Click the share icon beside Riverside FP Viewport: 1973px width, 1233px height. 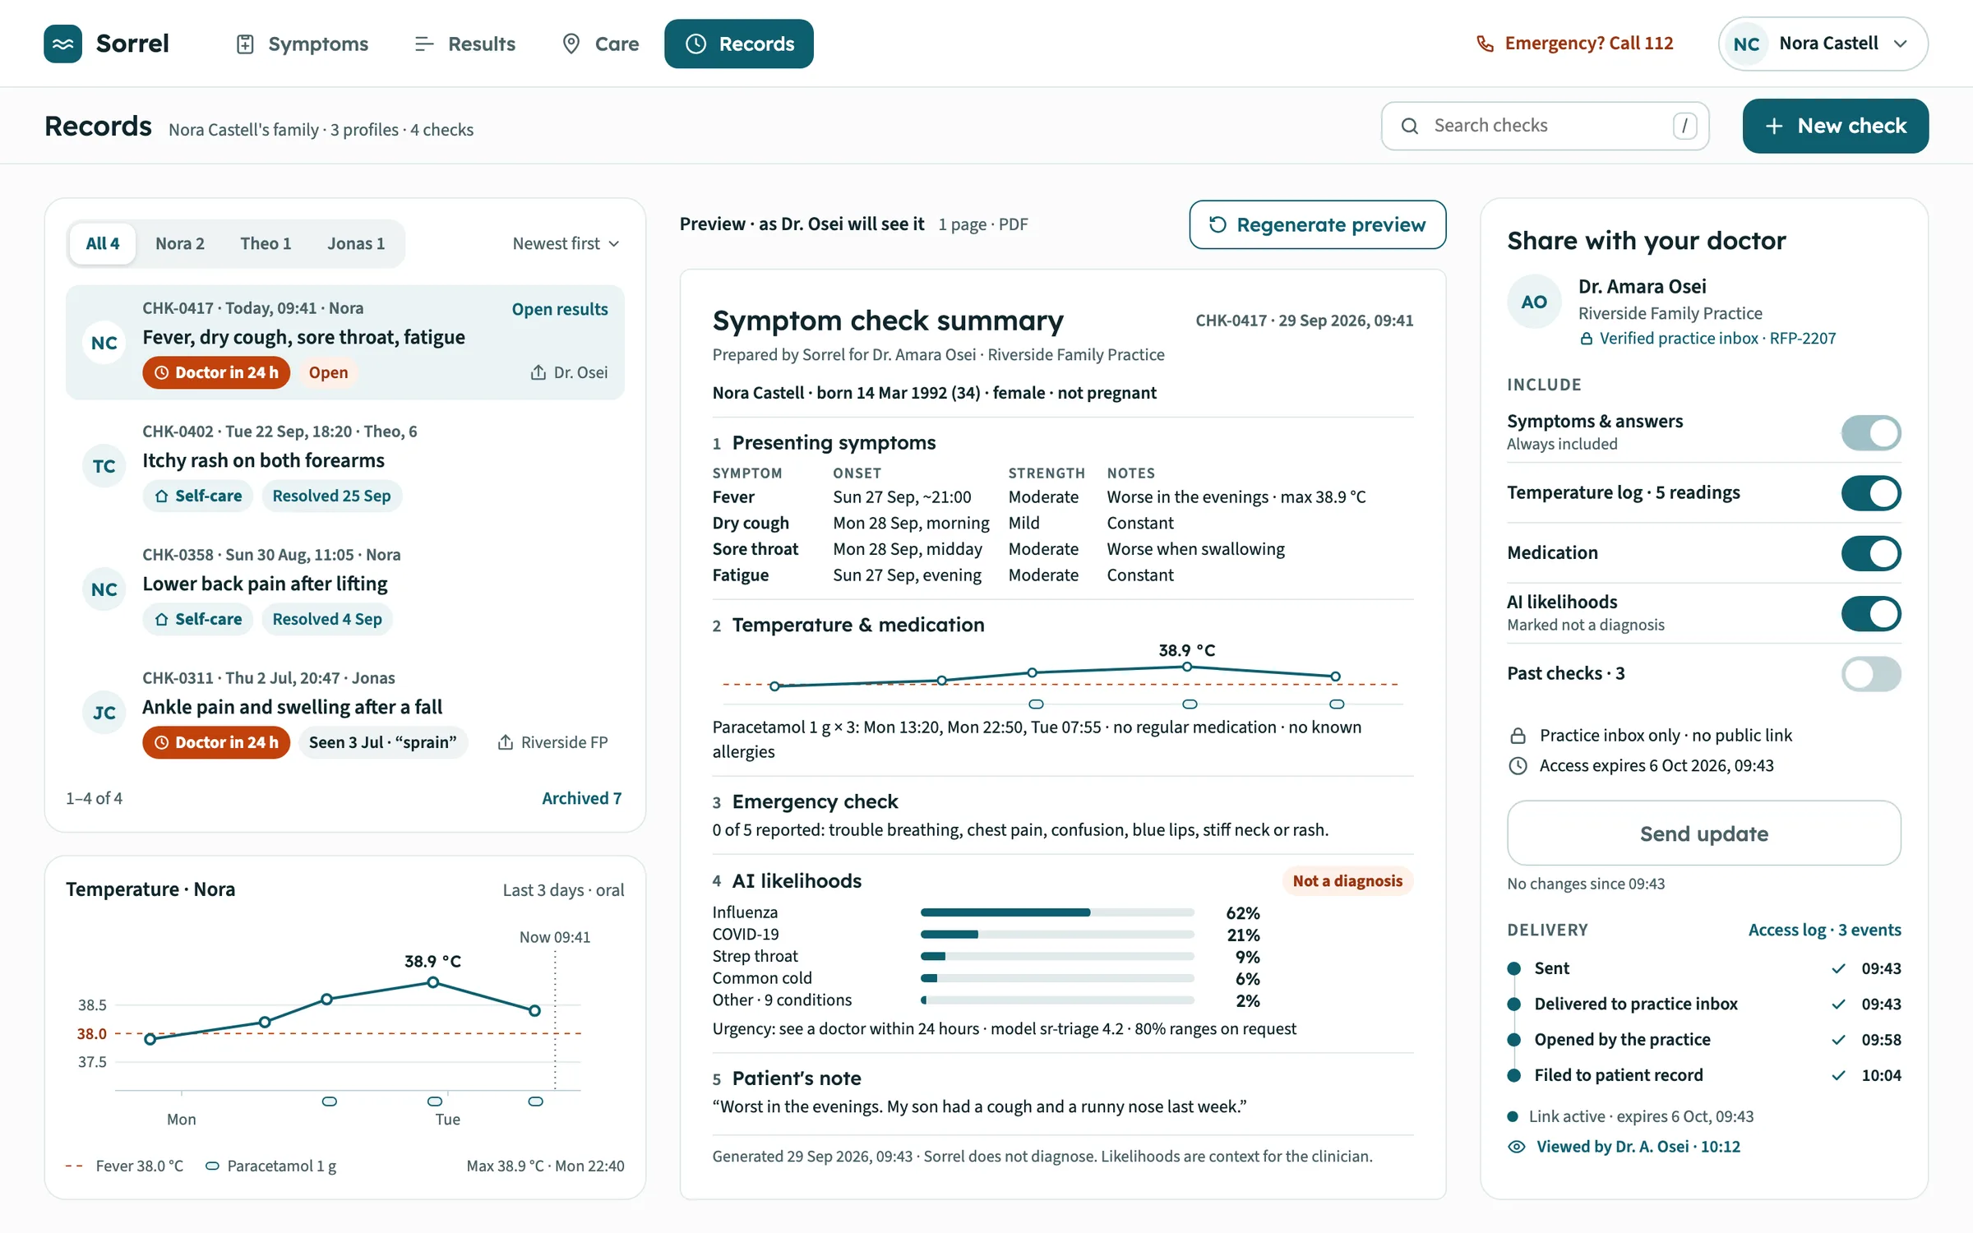(x=506, y=742)
